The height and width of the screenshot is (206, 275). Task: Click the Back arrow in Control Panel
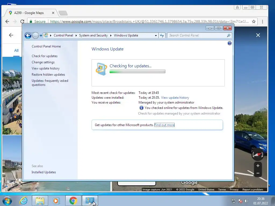click(x=28, y=35)
